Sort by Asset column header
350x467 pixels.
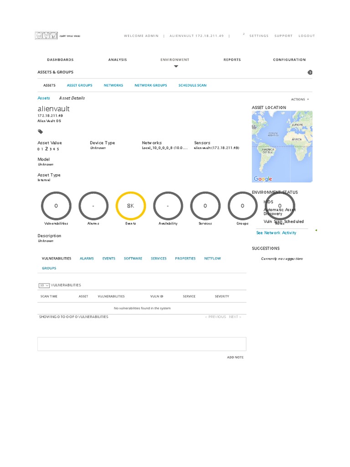(83, 296)
